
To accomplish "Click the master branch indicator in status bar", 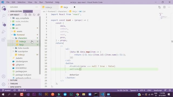I will [6, 90].
